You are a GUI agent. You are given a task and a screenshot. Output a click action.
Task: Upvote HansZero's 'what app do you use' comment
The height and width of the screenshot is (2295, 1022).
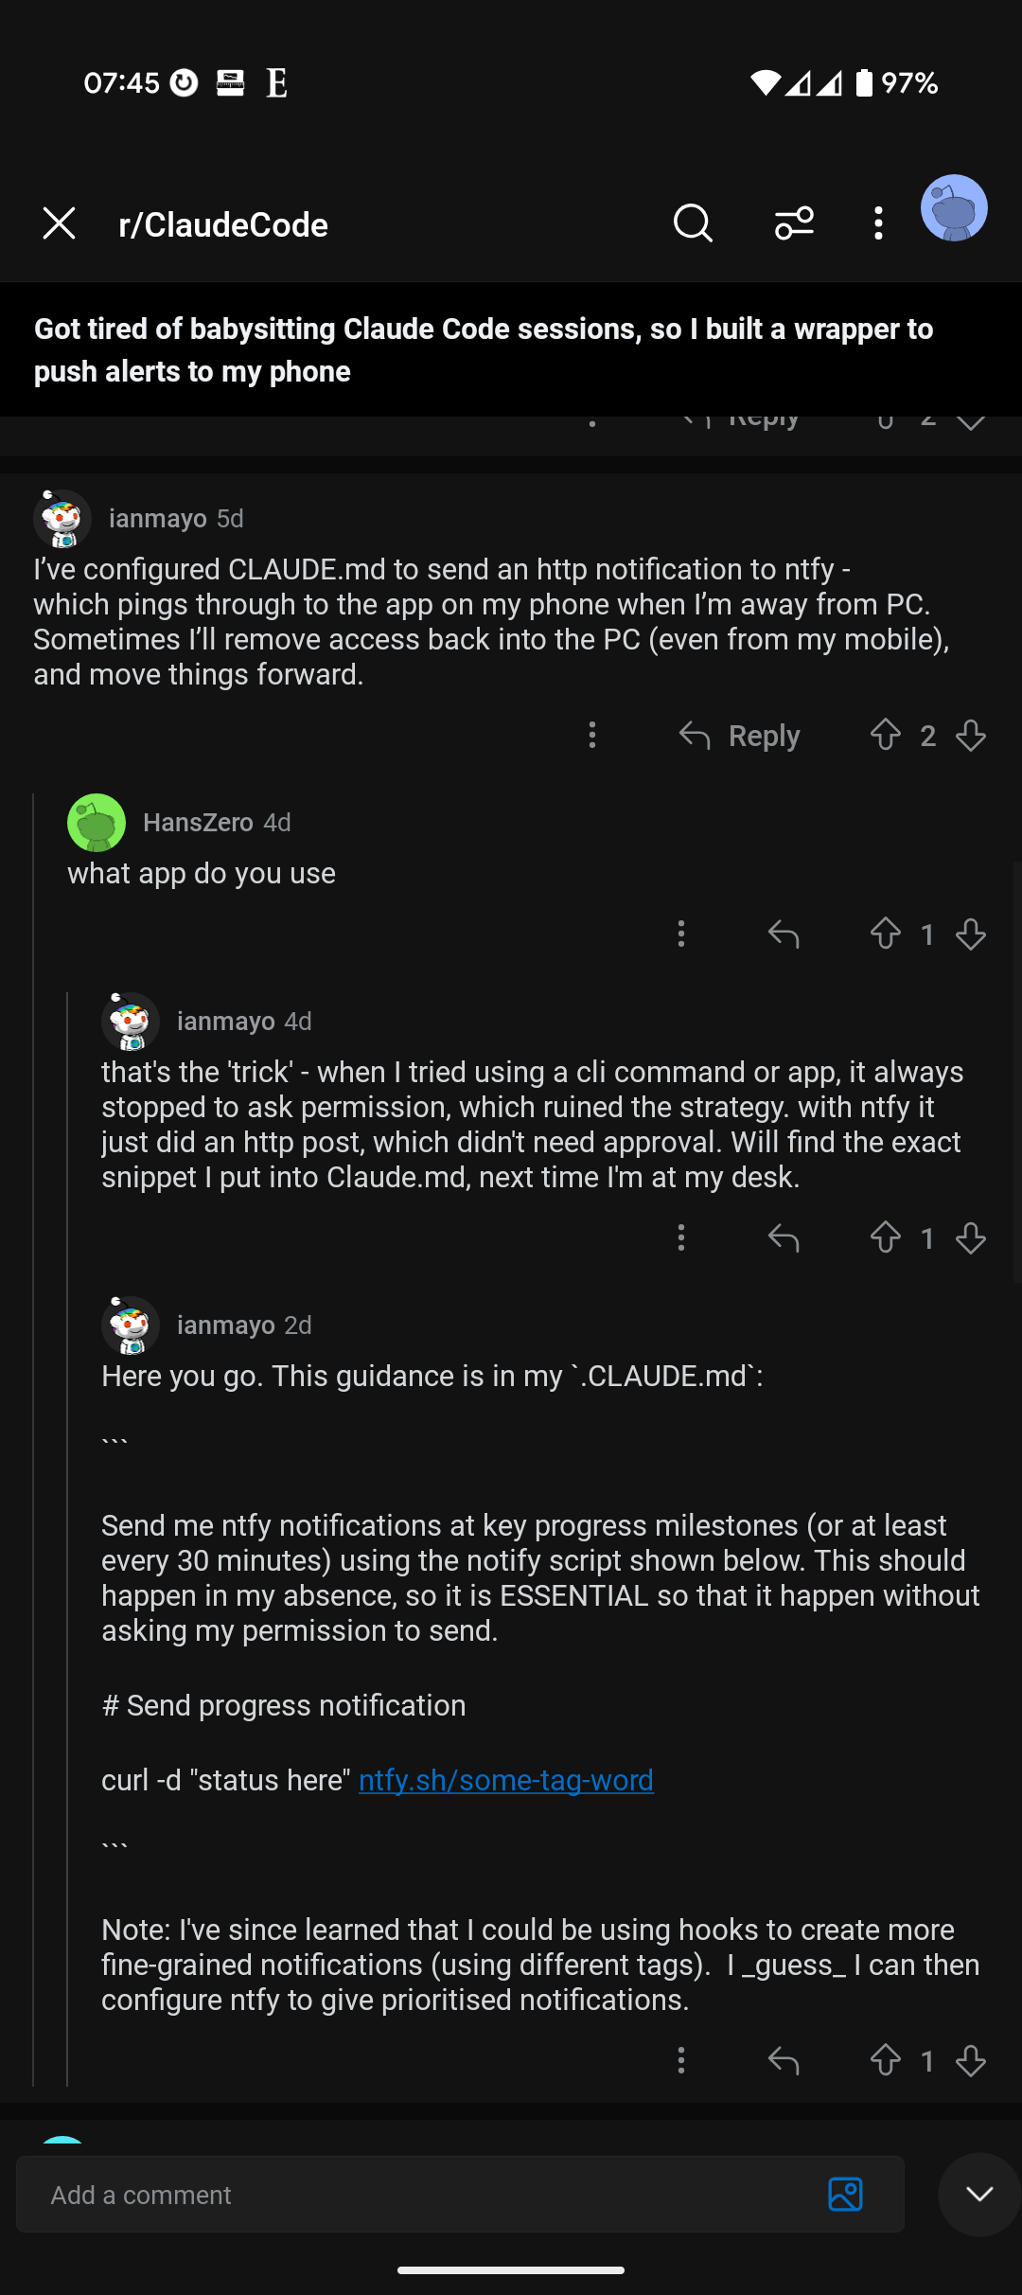coord(886,934)
